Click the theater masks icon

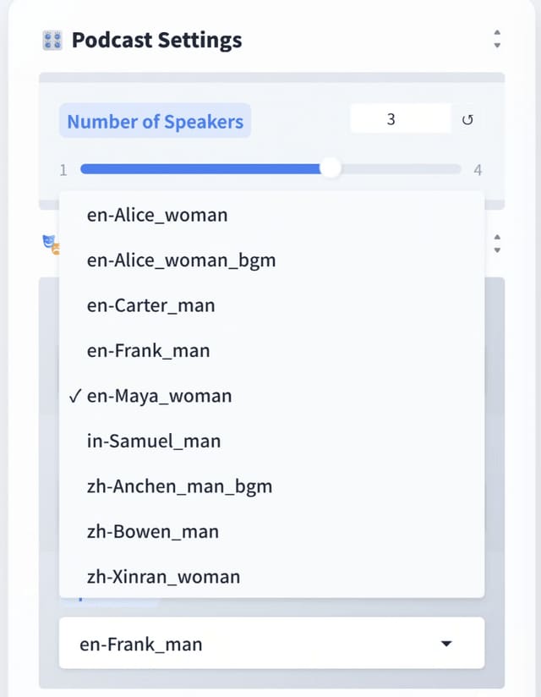[51, 244]
